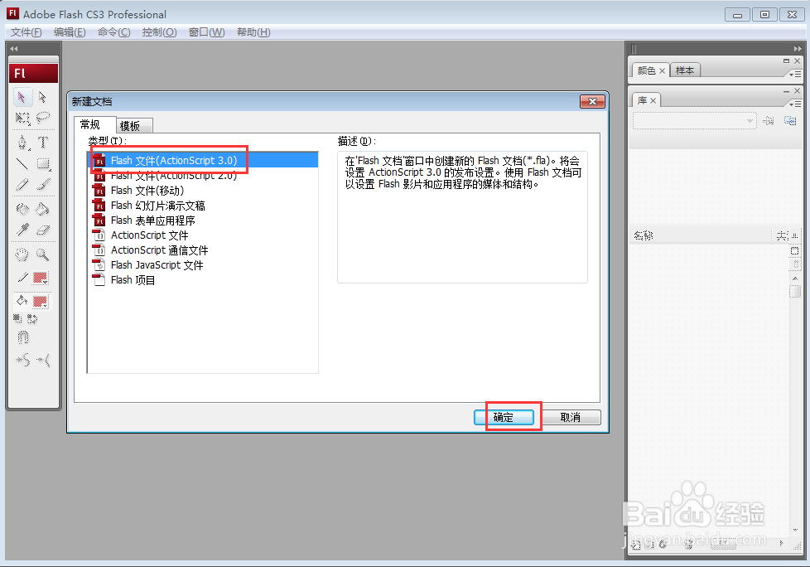Close the 库 tab with its x
The height and width of the screenshot is (567, 810).
tap(653, 101)
